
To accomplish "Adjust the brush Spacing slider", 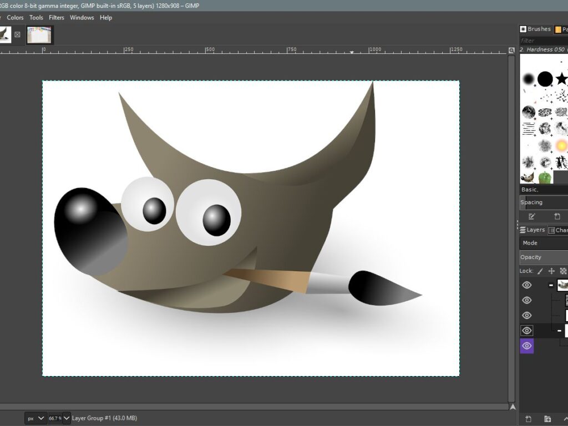I will 544,202.
